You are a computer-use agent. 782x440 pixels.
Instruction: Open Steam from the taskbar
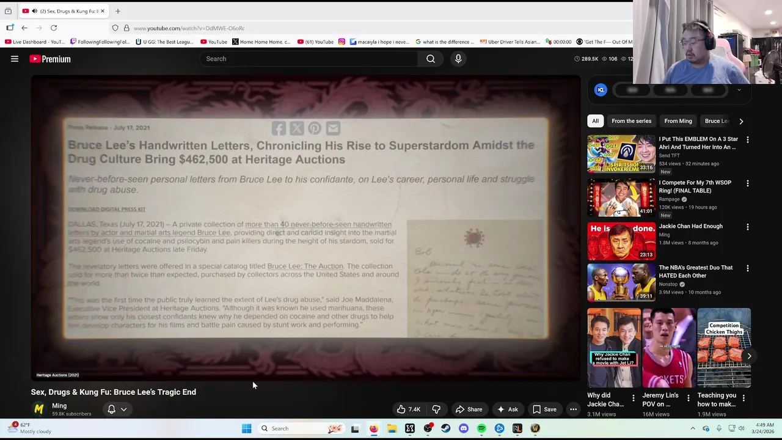coord(446,428)
